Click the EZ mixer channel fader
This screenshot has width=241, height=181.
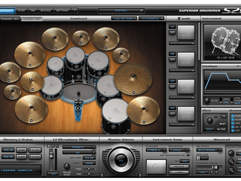click(51, 155)
